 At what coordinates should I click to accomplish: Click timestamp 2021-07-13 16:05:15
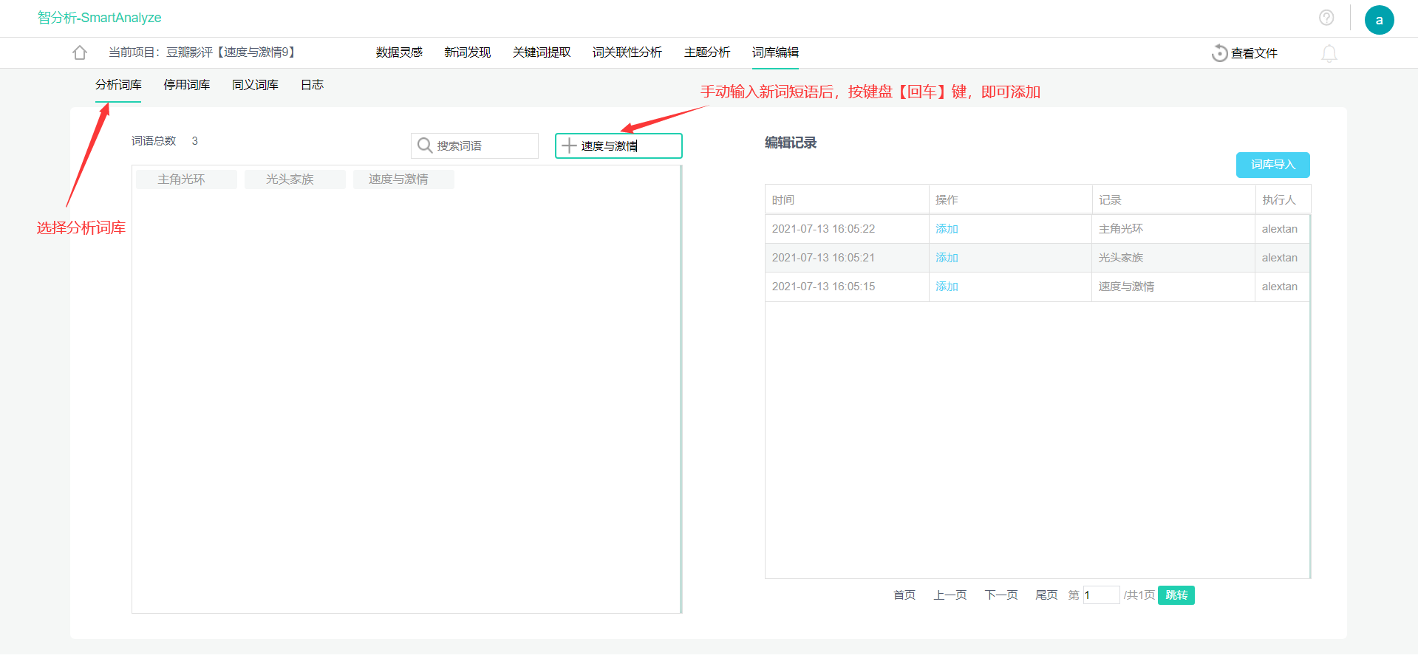point(823,287)
